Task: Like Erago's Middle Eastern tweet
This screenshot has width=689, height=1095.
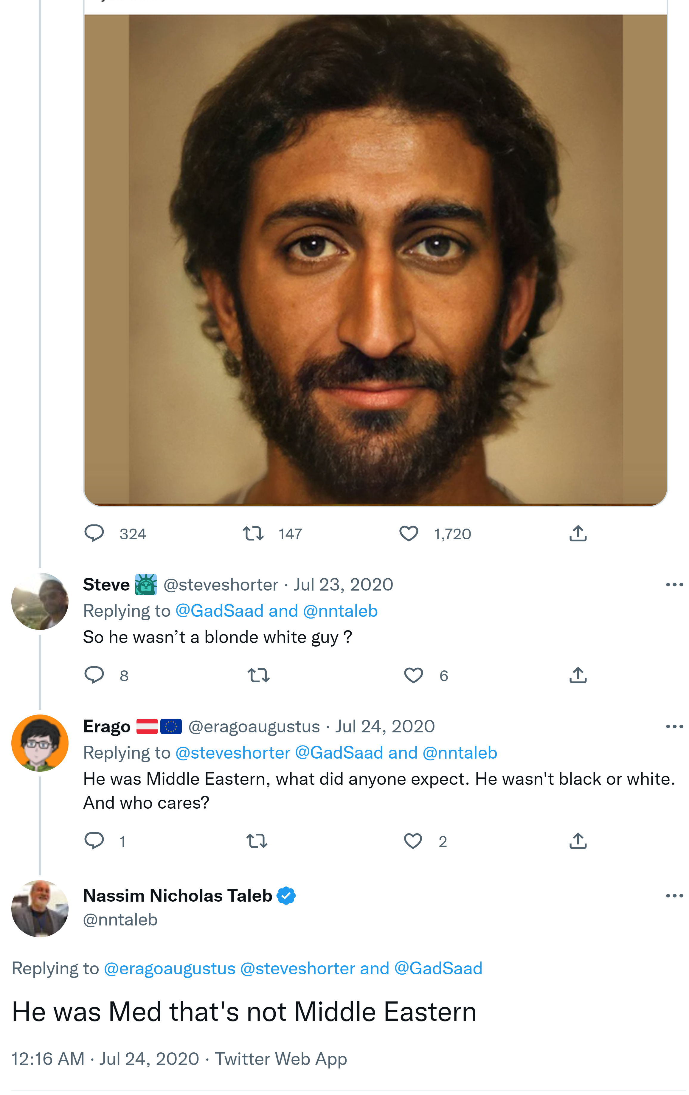Action: 412,841
